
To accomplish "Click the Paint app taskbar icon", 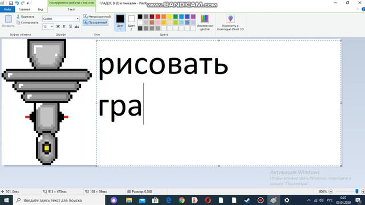I will coord(274,200).
